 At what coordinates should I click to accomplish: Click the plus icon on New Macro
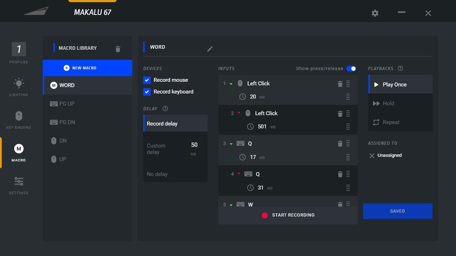[67, 68]
